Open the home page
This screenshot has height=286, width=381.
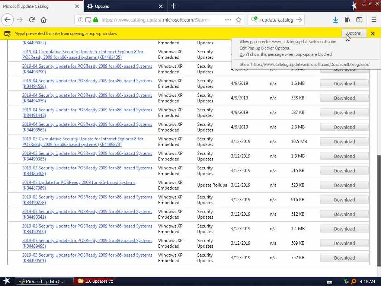coord(44,20)
